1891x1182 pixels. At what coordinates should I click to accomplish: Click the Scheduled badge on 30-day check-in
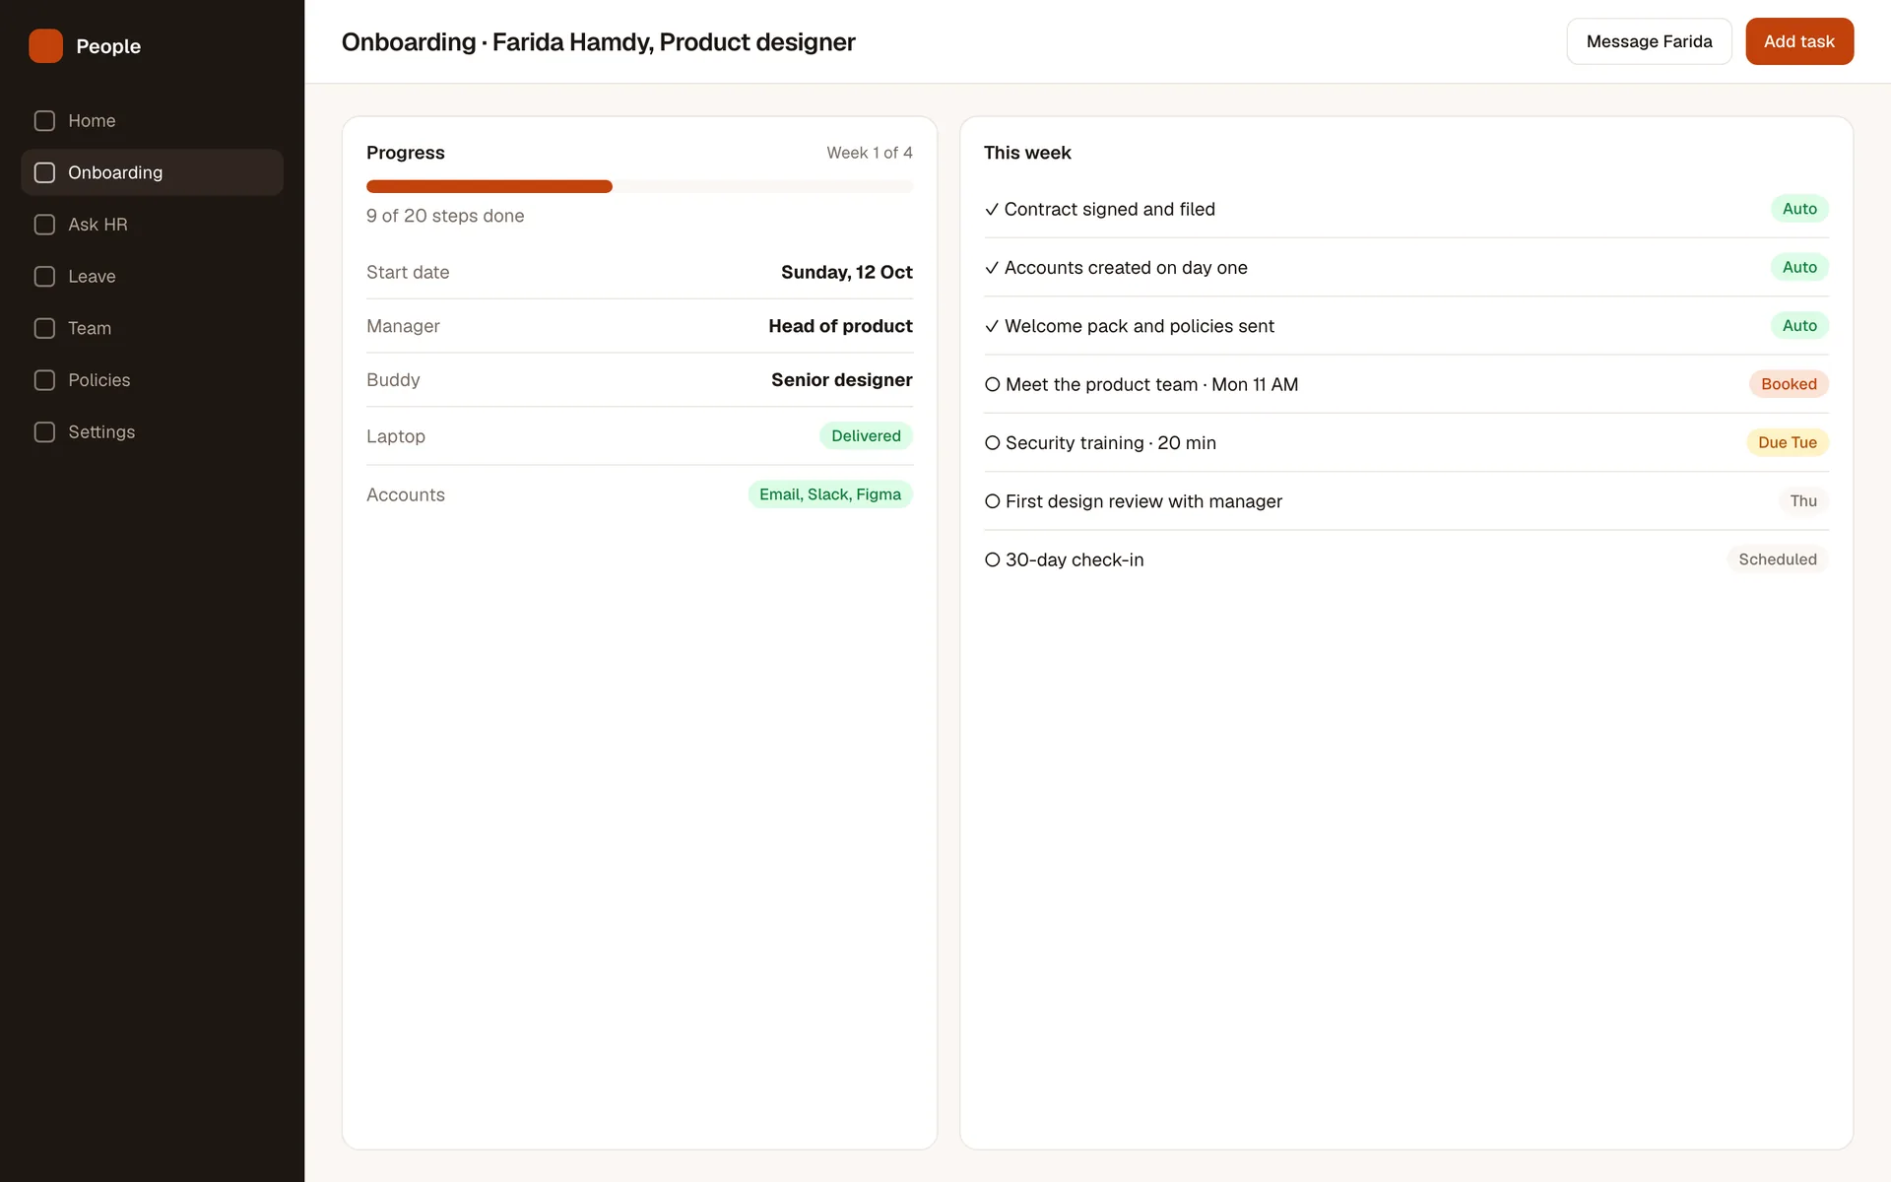[x=1778, y=559]
